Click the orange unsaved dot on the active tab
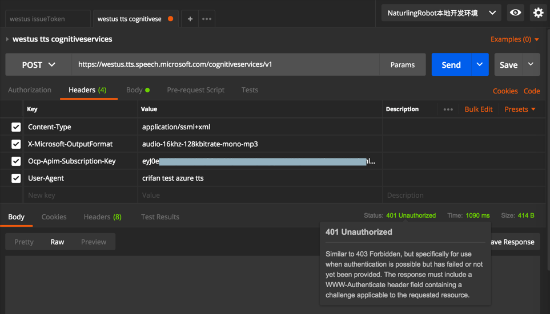550x314 pixels. (x=170, y=19)
